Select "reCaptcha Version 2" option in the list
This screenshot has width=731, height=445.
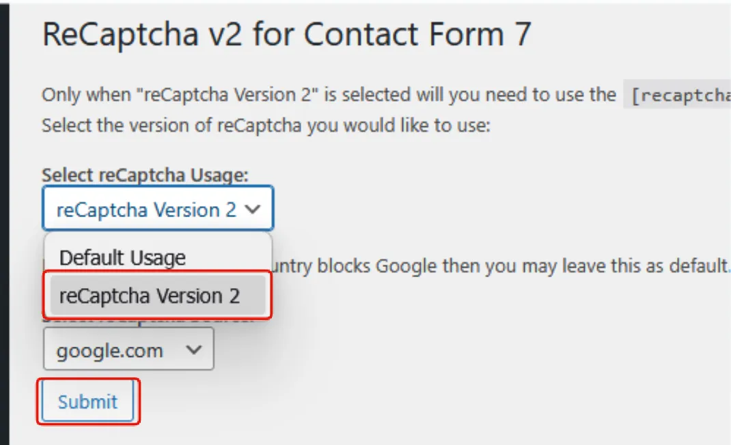coord(150,296)
